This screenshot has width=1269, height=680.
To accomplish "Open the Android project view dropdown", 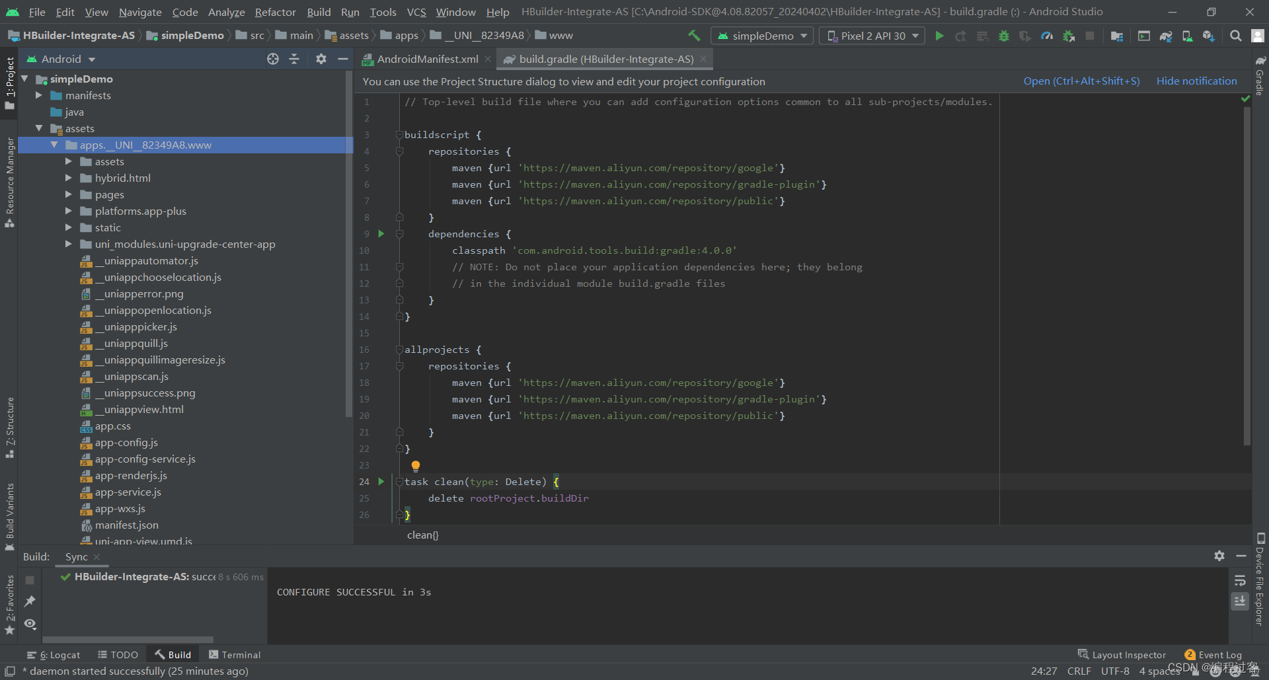I will tap(61, 59).
